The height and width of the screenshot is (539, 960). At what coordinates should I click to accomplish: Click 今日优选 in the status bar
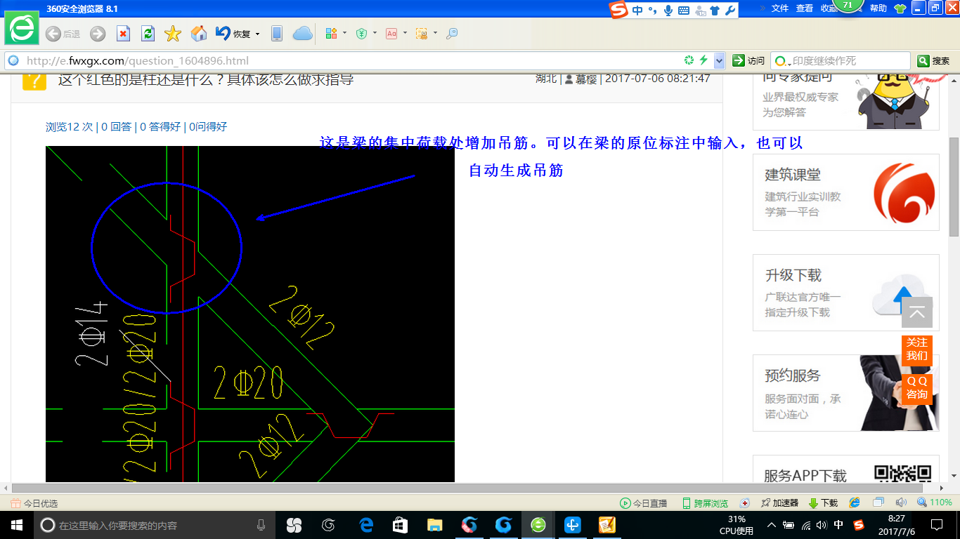point(34,503)
